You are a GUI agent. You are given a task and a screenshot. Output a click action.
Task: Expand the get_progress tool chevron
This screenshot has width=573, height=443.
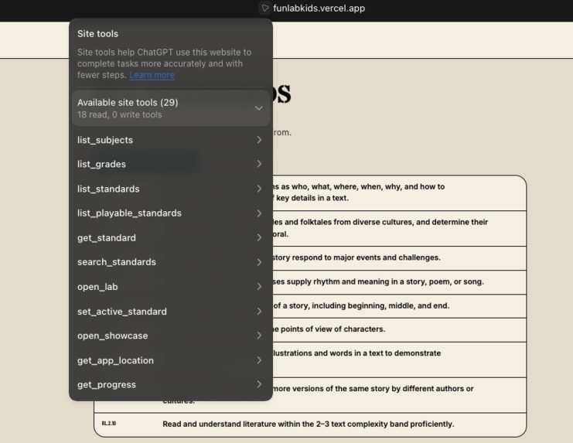[259, 384]
